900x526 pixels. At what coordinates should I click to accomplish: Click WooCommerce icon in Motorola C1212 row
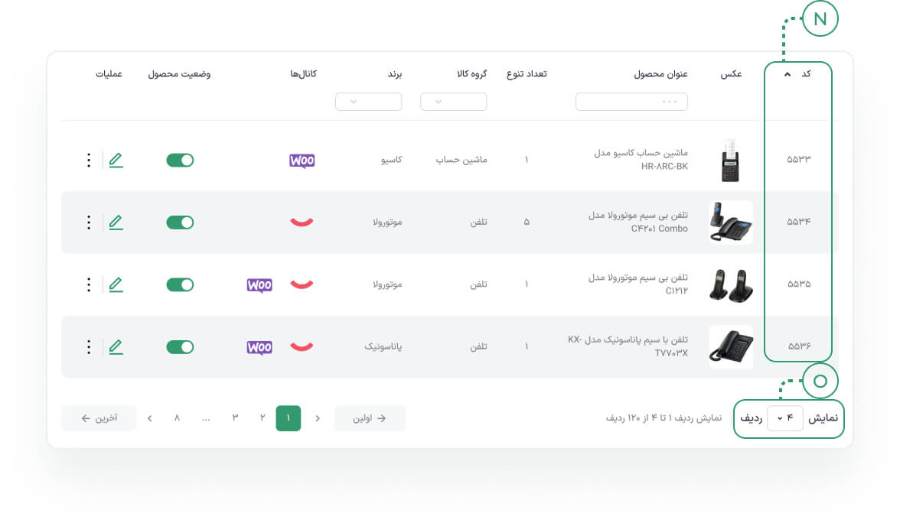[x=259, y=285]
